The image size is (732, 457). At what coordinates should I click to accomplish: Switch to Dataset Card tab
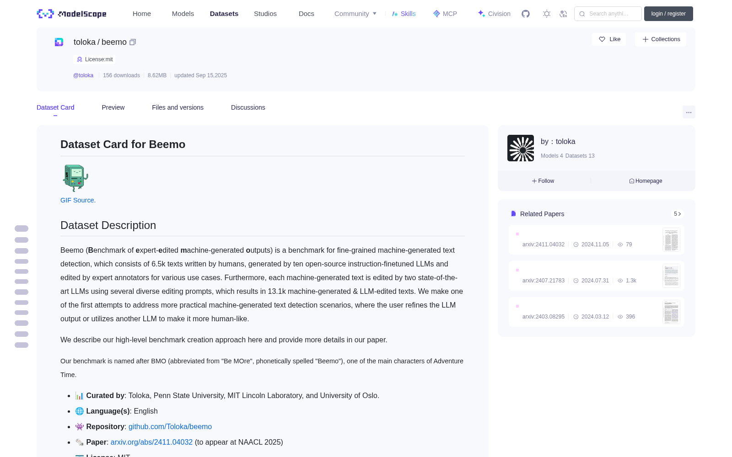tap(55, 107)
